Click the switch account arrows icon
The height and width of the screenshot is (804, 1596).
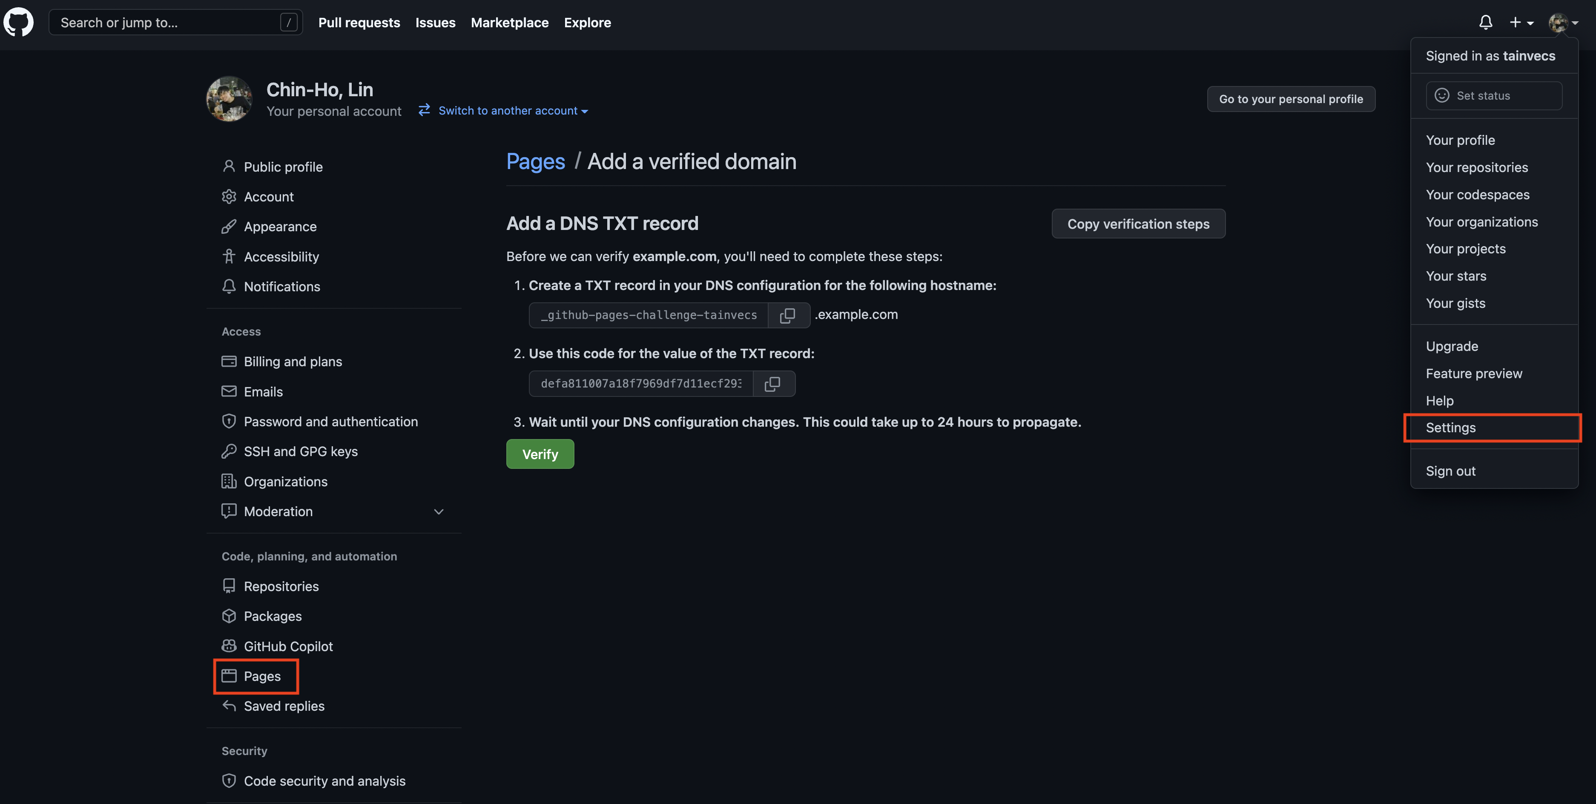(x=424, y=110)
